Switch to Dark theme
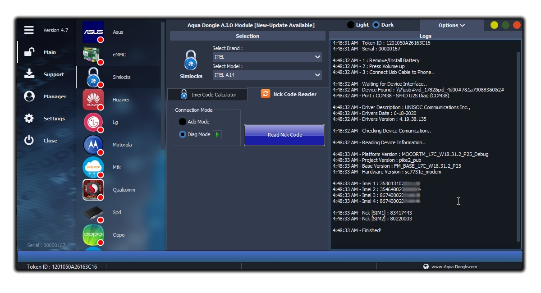This screenshot has height=293, width=541. click(376, 25)
